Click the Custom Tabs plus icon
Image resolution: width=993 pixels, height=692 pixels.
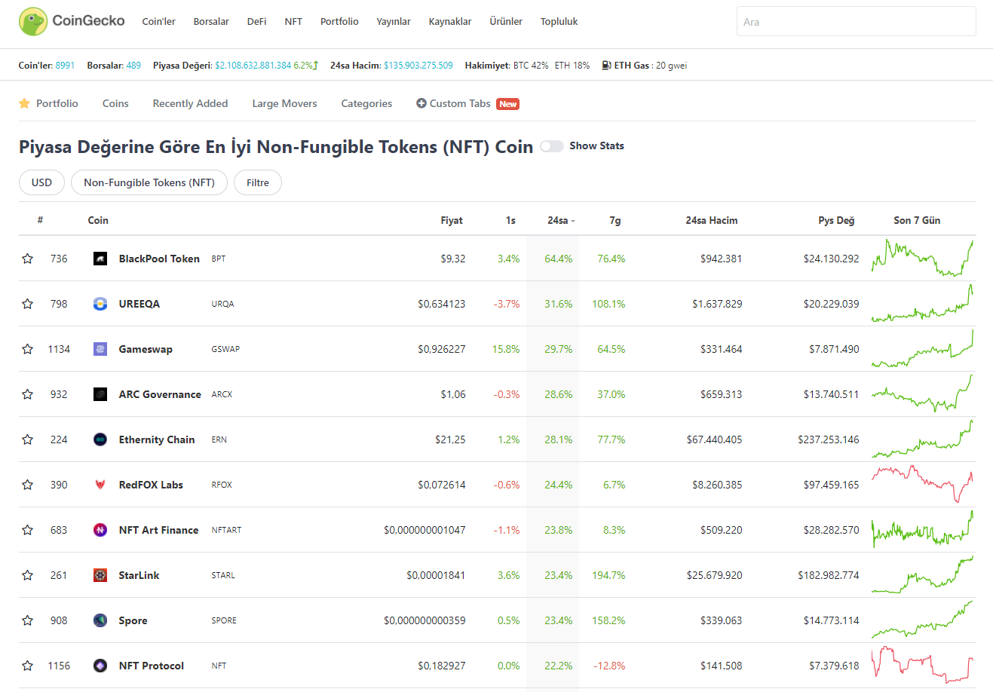pyautogui.click(x=421, y=103)
